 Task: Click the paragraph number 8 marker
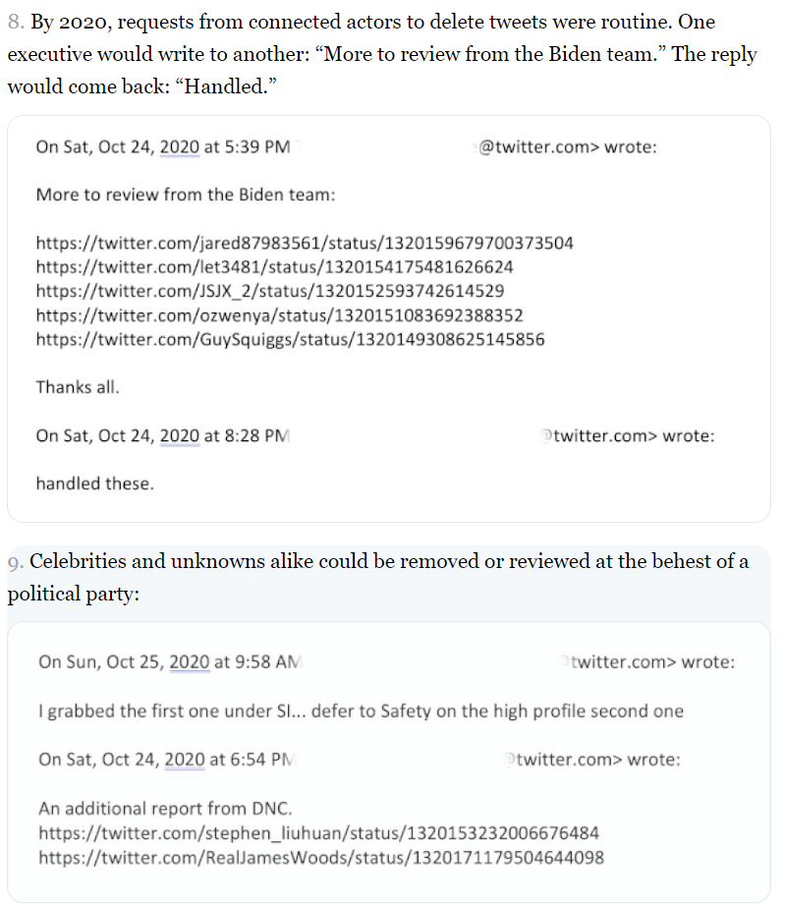click(16, 23)
